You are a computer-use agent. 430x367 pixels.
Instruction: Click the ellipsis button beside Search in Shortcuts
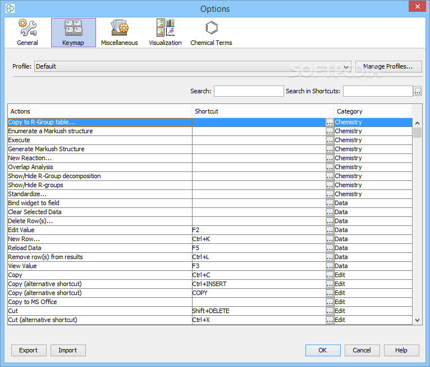(x=418, y=91)
